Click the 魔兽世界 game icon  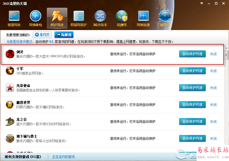tap(10, 105)
